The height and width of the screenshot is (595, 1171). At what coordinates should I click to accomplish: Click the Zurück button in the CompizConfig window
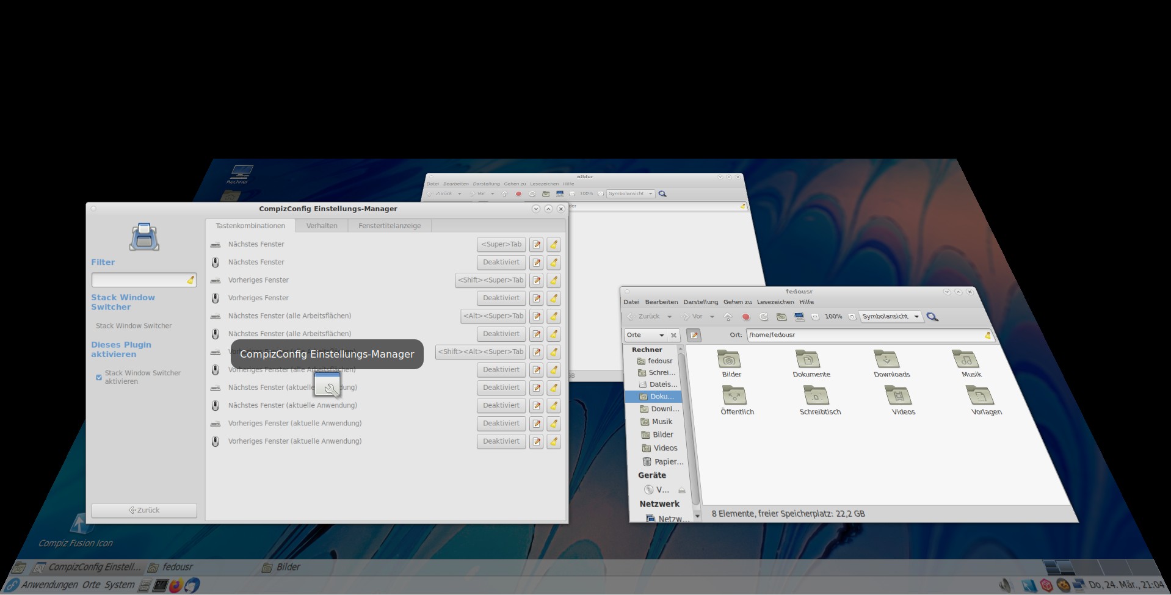(x=144, y=510)
